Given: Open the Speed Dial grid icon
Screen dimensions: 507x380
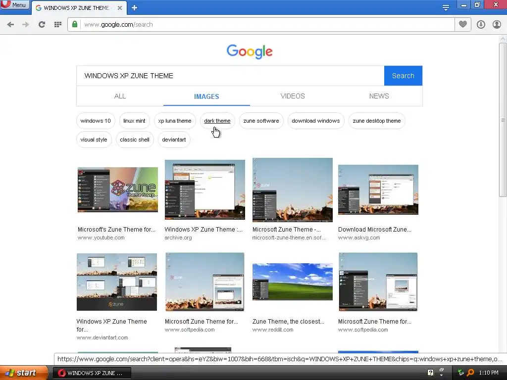Looking at the screenshot, I should 58,25.
